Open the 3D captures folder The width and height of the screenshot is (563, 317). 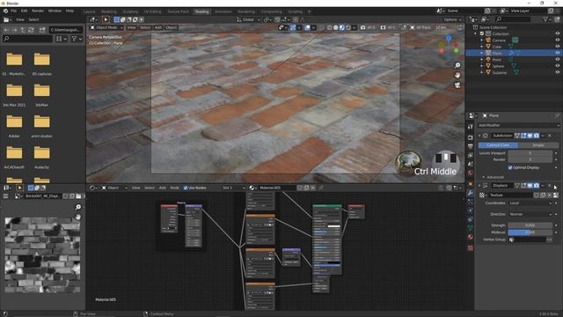point(41,63)
